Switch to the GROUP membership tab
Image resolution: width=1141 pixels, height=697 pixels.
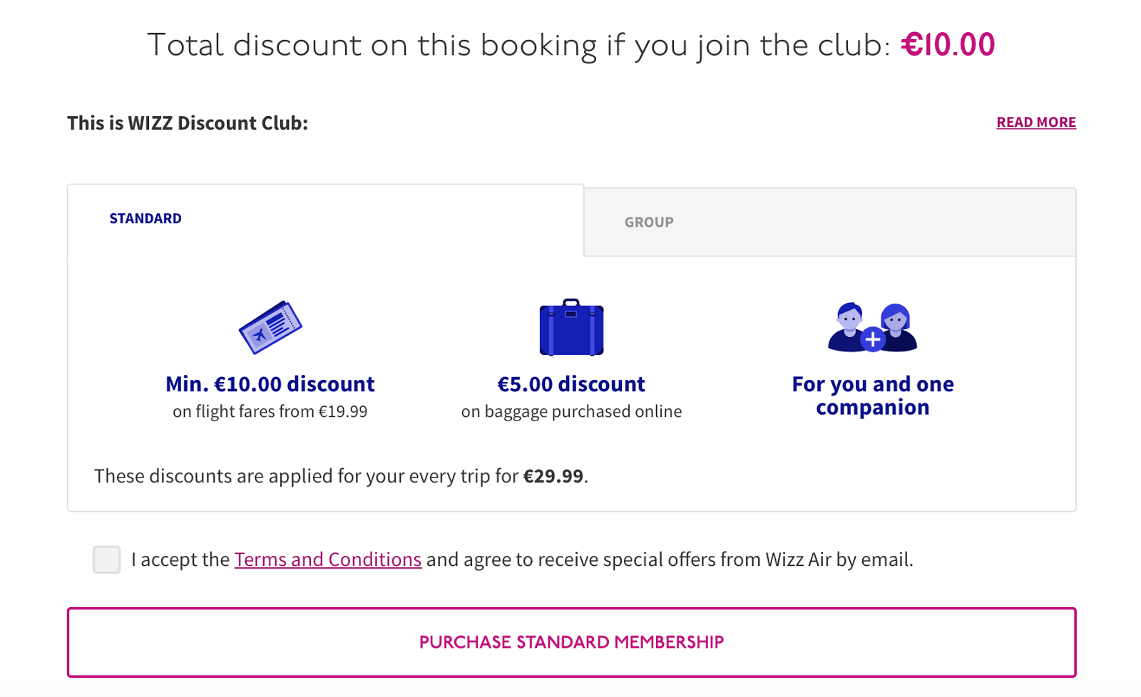(649, 222)
